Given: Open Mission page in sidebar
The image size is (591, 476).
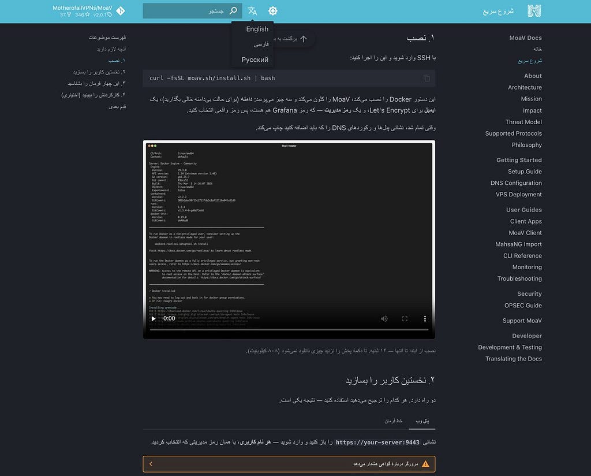Looking at the screenshot, I should click(x=531, y=99).
